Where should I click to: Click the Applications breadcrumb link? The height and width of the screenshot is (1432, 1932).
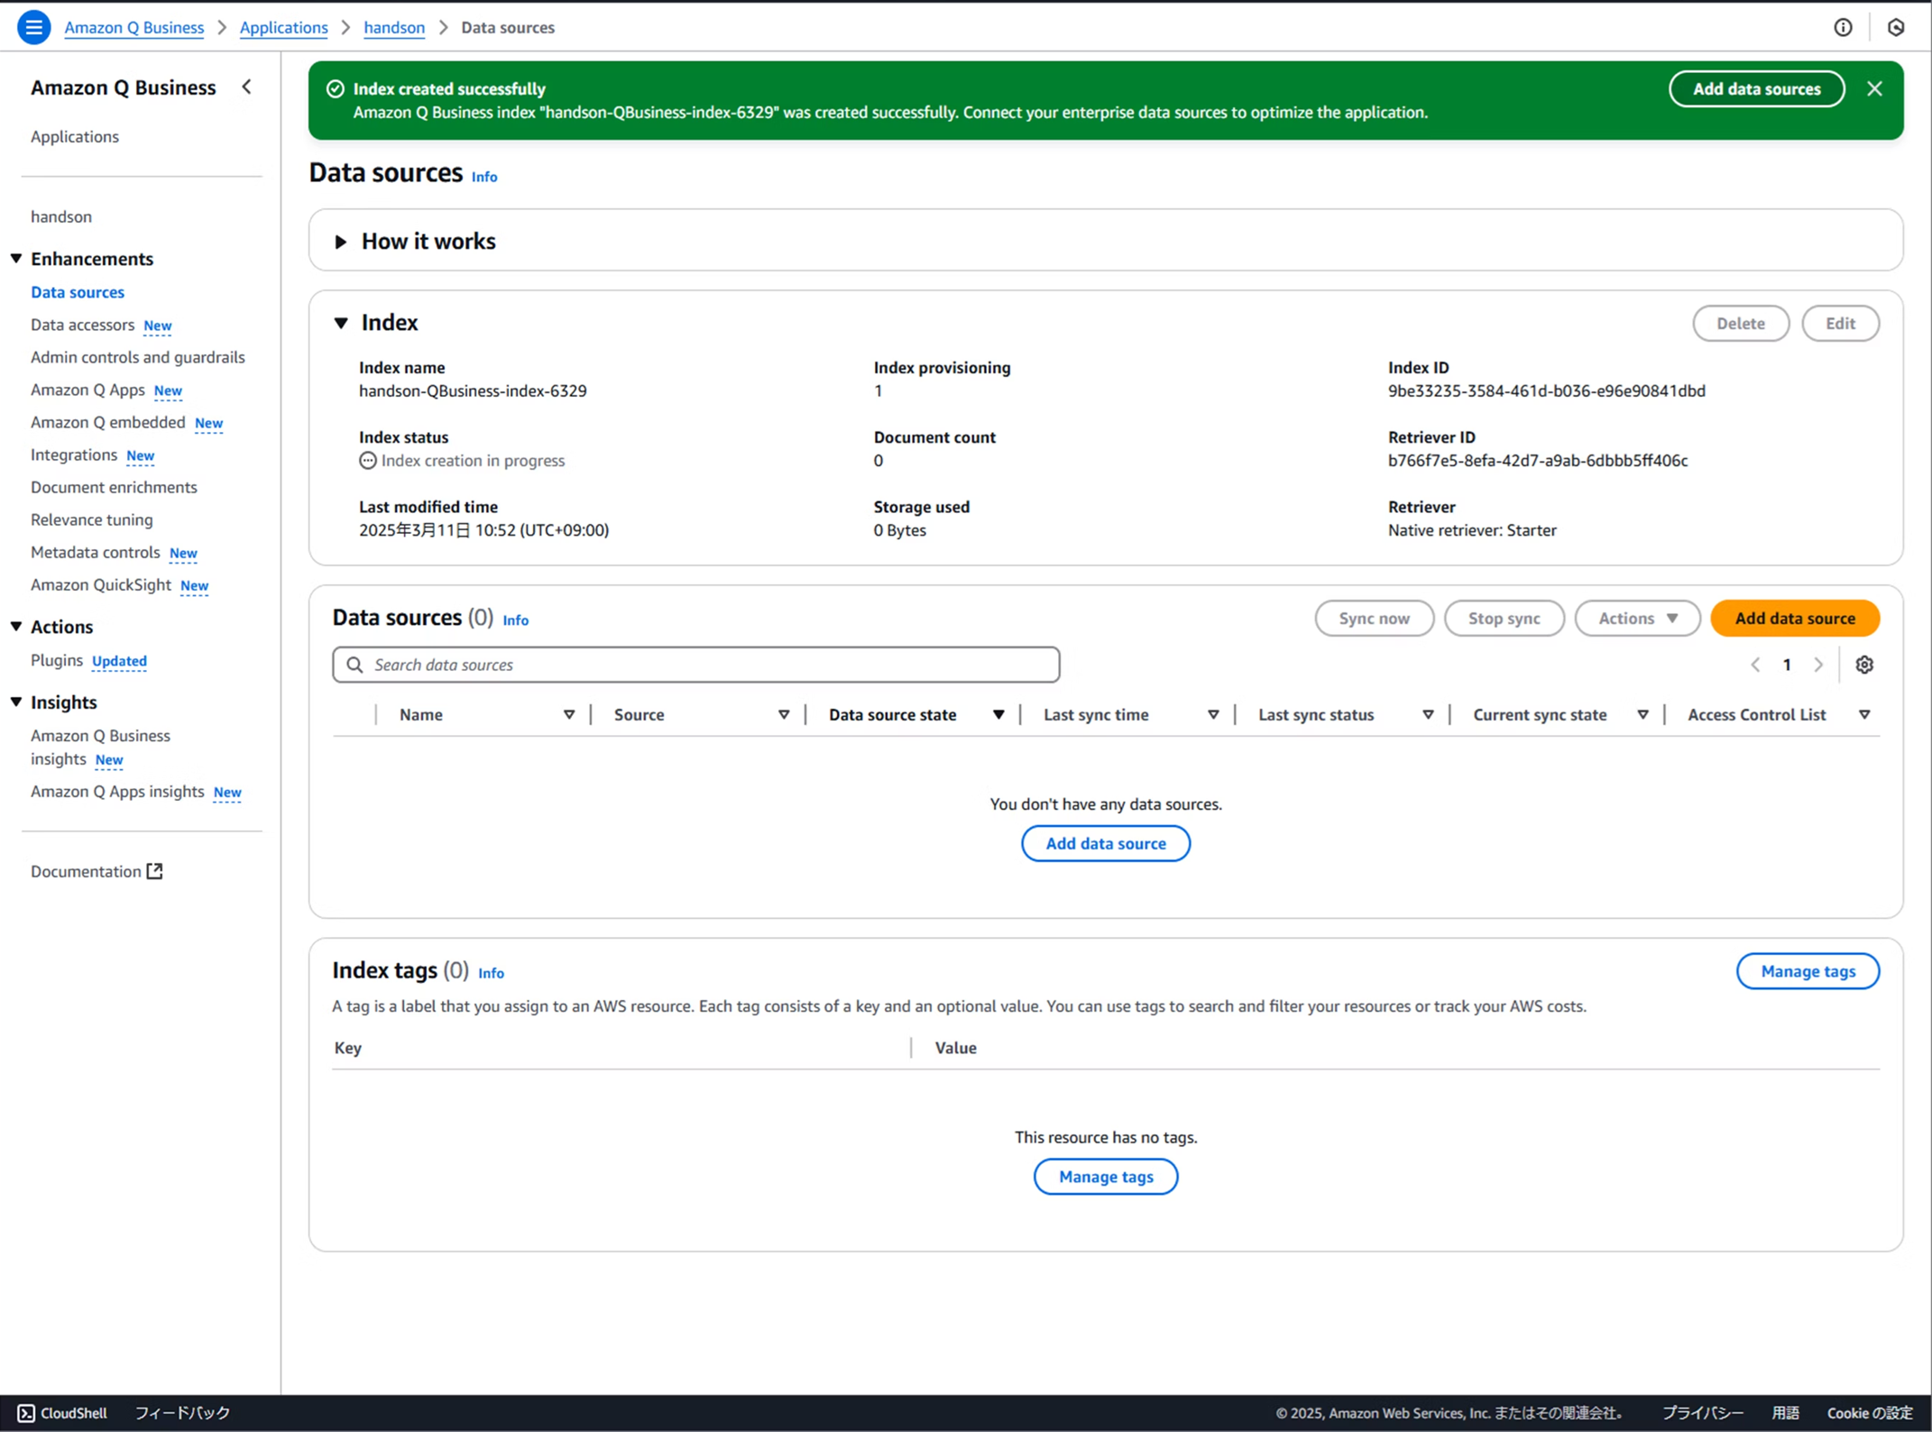point(283,27)
